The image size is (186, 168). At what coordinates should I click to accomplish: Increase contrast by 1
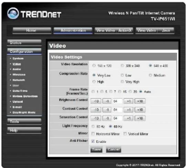(x=128, y=110)
